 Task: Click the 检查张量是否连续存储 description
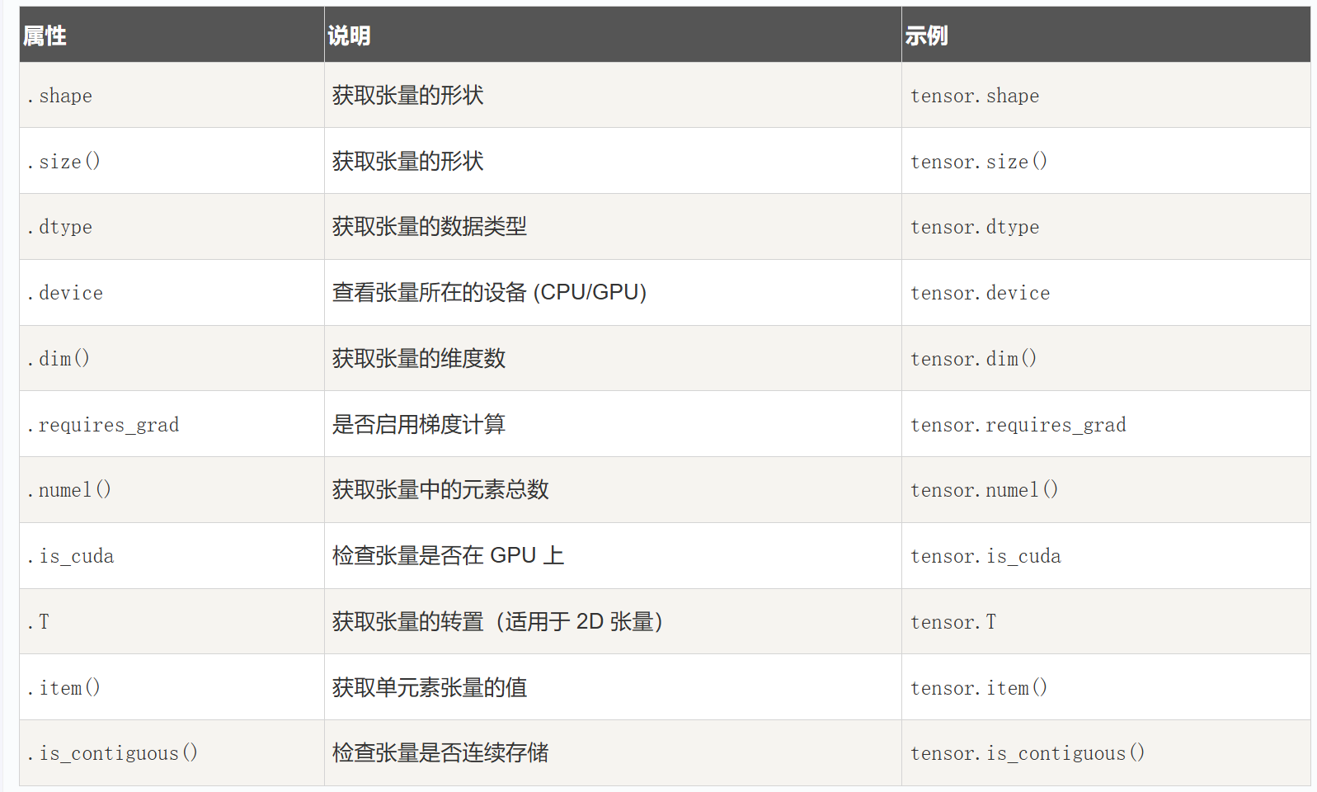click(440, 753)
